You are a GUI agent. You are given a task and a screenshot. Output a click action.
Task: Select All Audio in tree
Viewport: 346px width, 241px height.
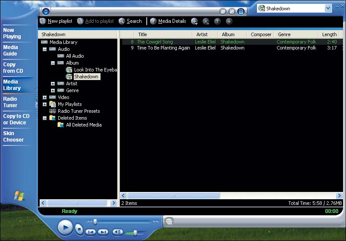tap(75, 56)
